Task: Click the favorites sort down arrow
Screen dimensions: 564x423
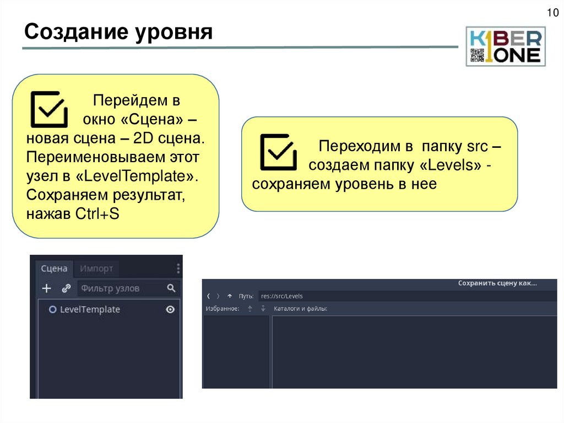Action: pos(262,309)
